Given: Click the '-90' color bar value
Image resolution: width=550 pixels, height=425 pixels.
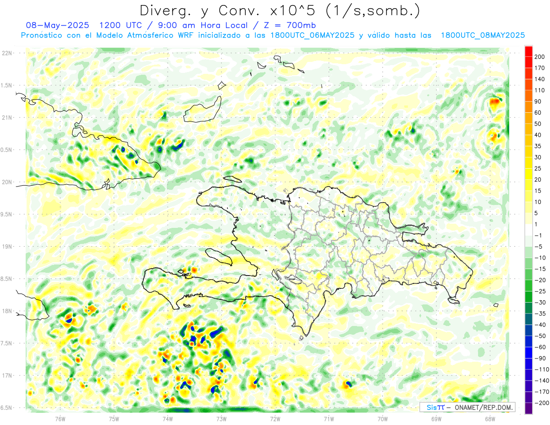Looking at the screenshot, I should click(x=539, y=359).
